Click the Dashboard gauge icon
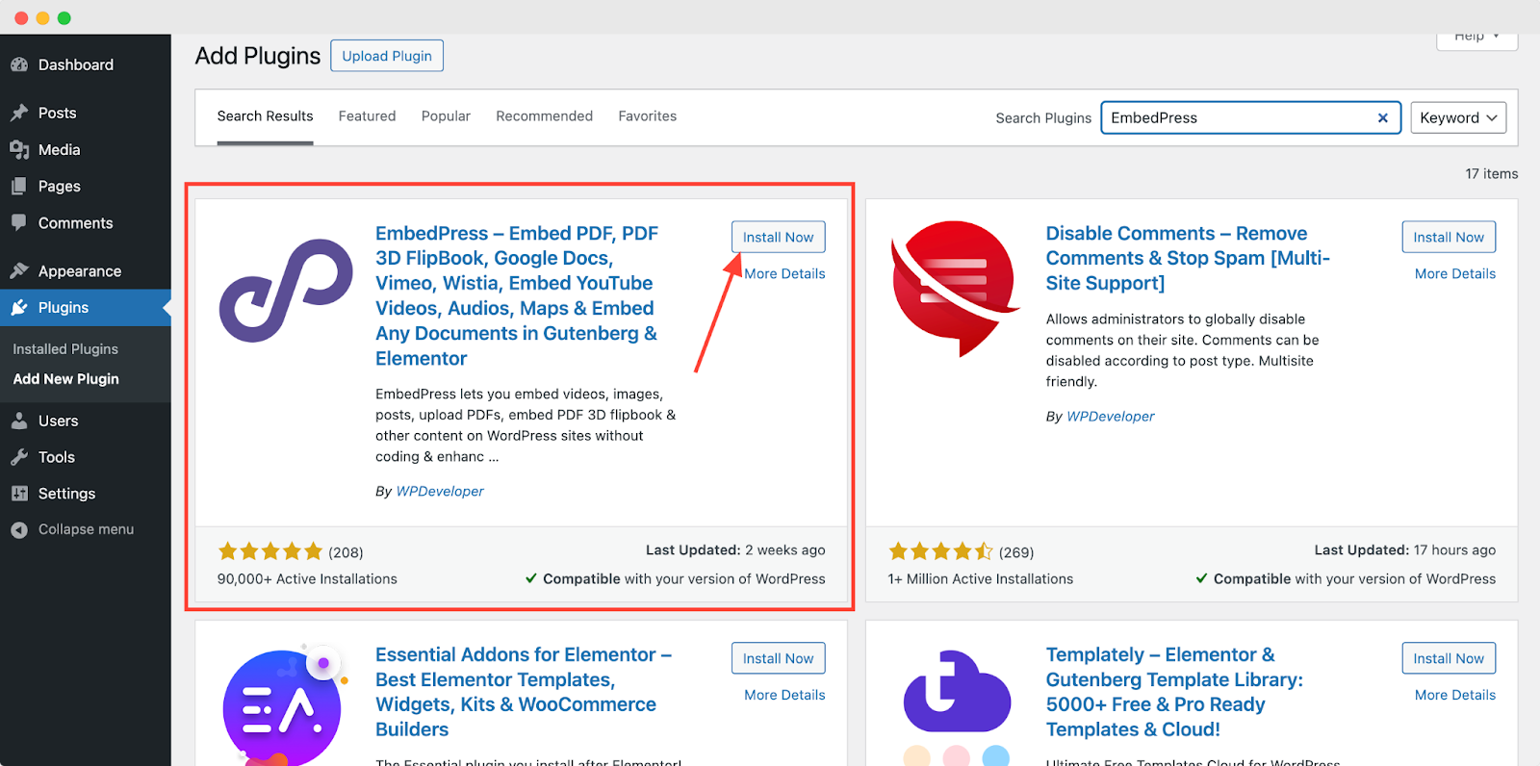Image resolution: width=1540 pixels, height=766 pixels. 19,64
